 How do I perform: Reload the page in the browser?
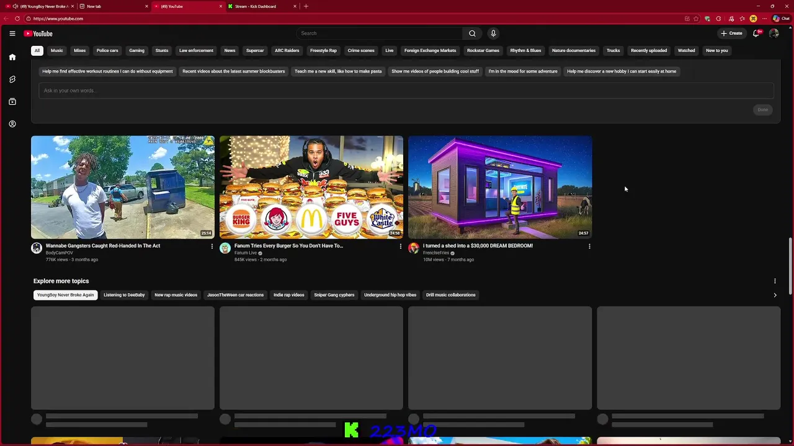(17, 19)
